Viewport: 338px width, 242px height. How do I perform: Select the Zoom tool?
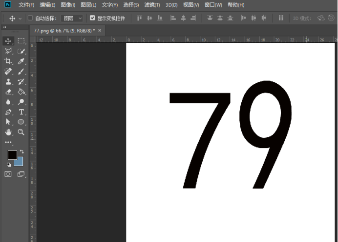tap(21, 132)
